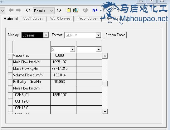The height and width of the screenshot is (130, 170).
Task: Switch to the Petro. Curves tab
Action: click(88, 18)
